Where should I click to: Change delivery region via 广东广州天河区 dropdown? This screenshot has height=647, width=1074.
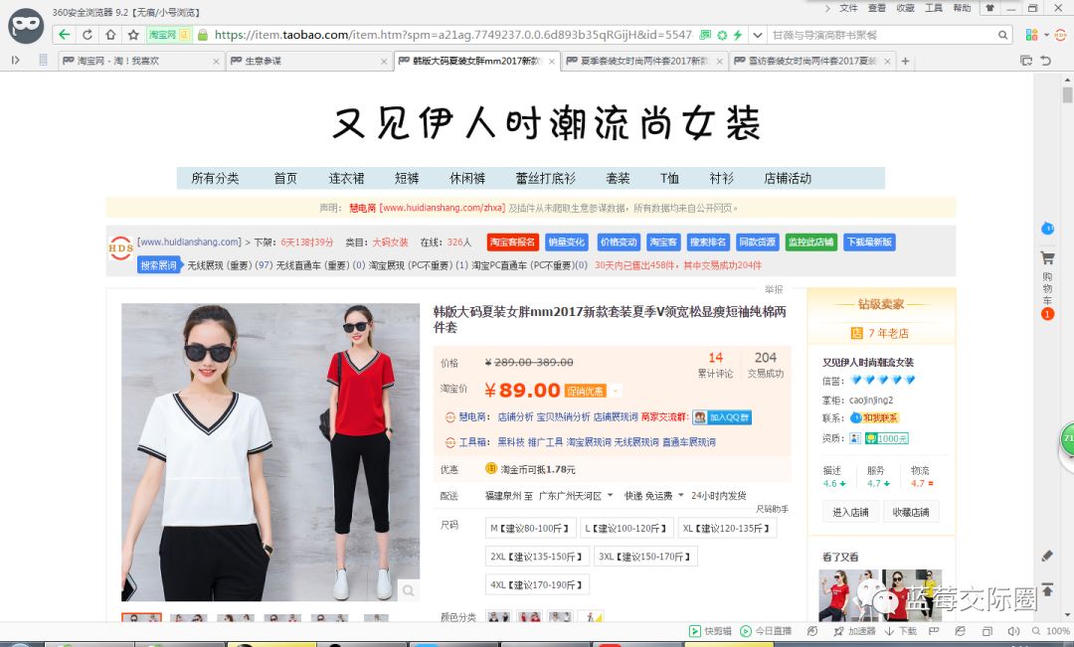coord(609,496)
